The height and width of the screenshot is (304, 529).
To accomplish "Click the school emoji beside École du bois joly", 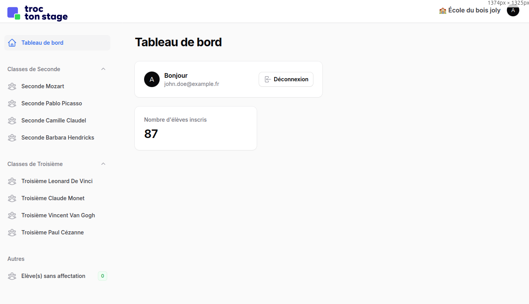I will (x=443, y=10).
